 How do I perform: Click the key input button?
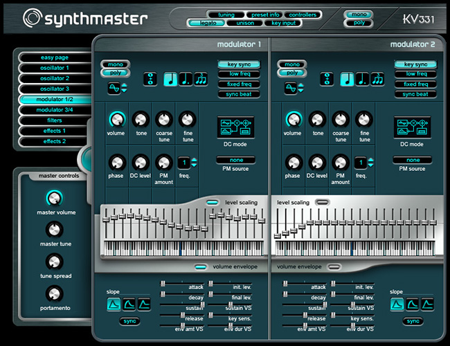(x=283, y=23)
